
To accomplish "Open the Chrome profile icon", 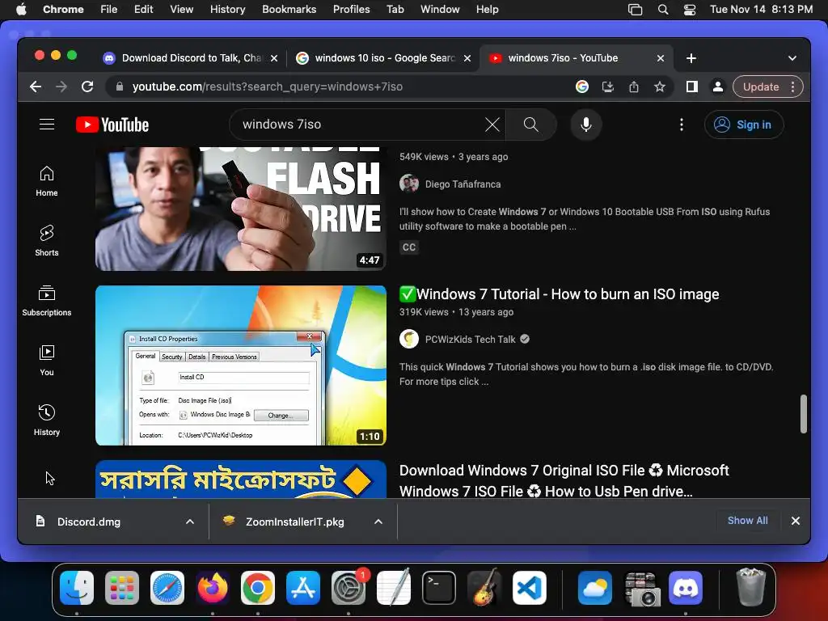I will coord(718,87).
